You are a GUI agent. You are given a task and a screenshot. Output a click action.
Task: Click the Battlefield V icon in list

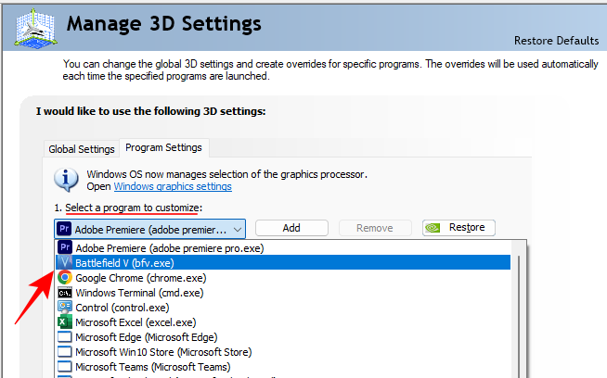(65, 263)
